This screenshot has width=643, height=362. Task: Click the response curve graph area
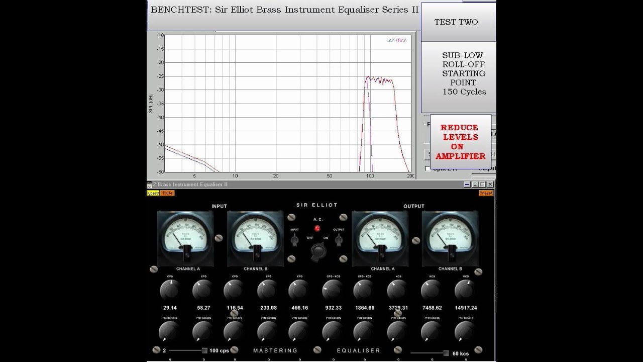(287, 104)
